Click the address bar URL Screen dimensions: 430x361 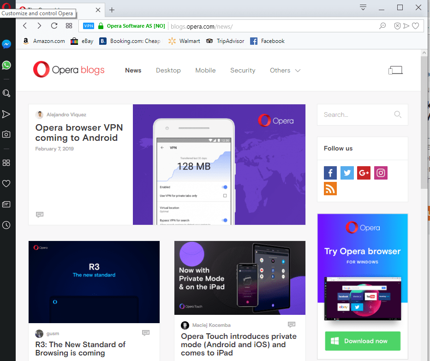point(202,27)
